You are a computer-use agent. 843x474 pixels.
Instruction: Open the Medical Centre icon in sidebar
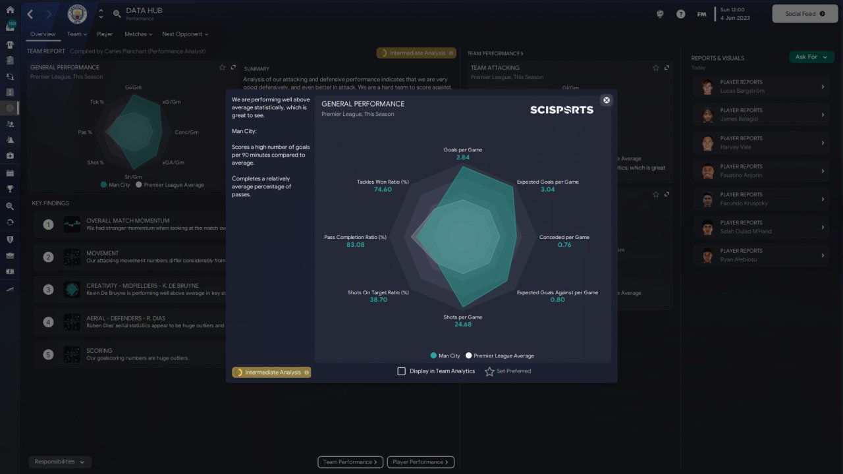[x=10, y=156]
